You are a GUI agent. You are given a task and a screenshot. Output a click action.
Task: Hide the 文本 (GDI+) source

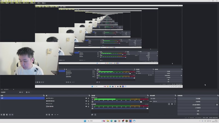[86, 98]
